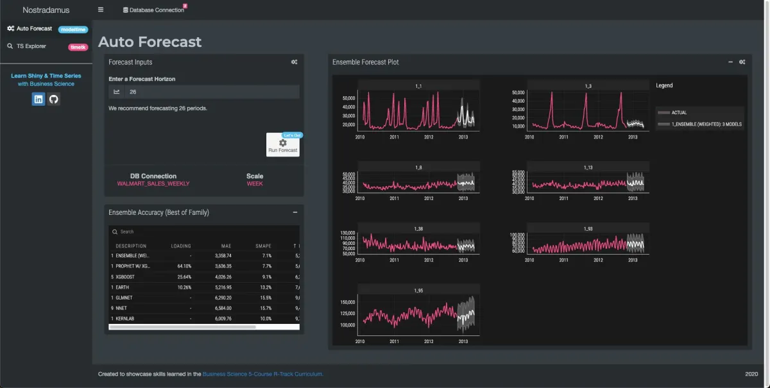Sort table by SMAPE column header
The width and height of the screenshot is (770, 388).
[x=263, y=246]
